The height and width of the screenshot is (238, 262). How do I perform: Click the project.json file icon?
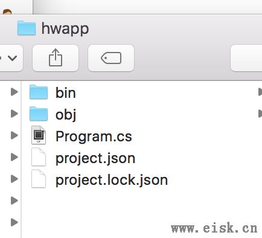pos(39,157)
